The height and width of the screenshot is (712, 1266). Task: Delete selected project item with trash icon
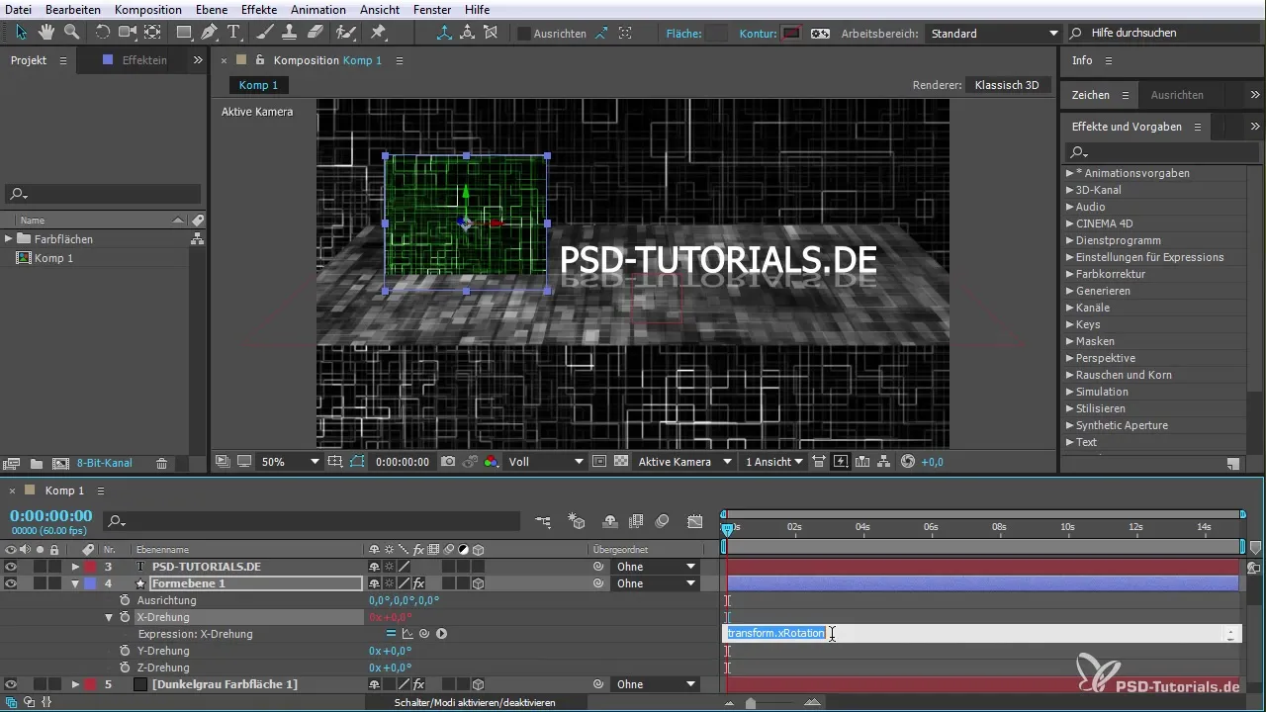(161, 463)
